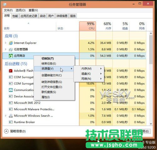157x150 pixels.
Task: Click the Microsoft IME 2012 icon
Action: 11,103
